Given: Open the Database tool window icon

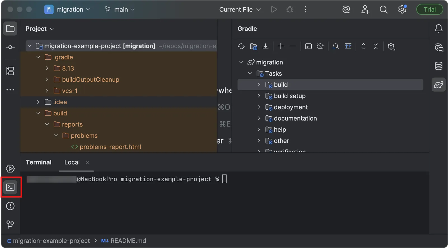Looking at the screenshot, I should click(438, 66).
